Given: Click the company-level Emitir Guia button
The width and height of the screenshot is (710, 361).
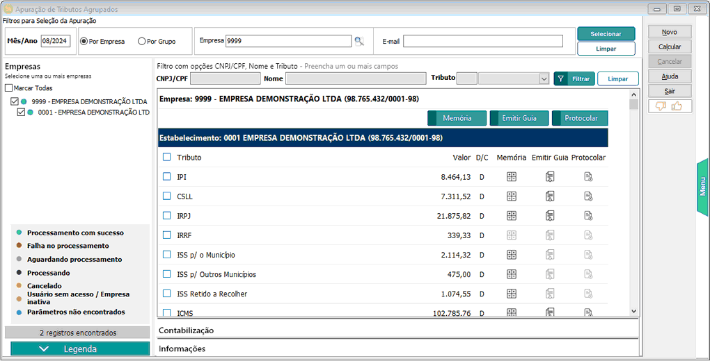Looking at the screenshot, I should [x=519, y=118].
